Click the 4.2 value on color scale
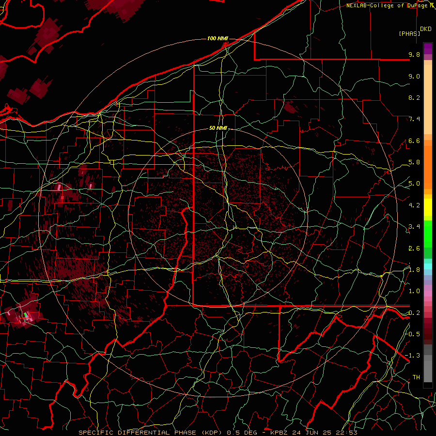The width and height of the screenshot is (436, 436). 414,205
